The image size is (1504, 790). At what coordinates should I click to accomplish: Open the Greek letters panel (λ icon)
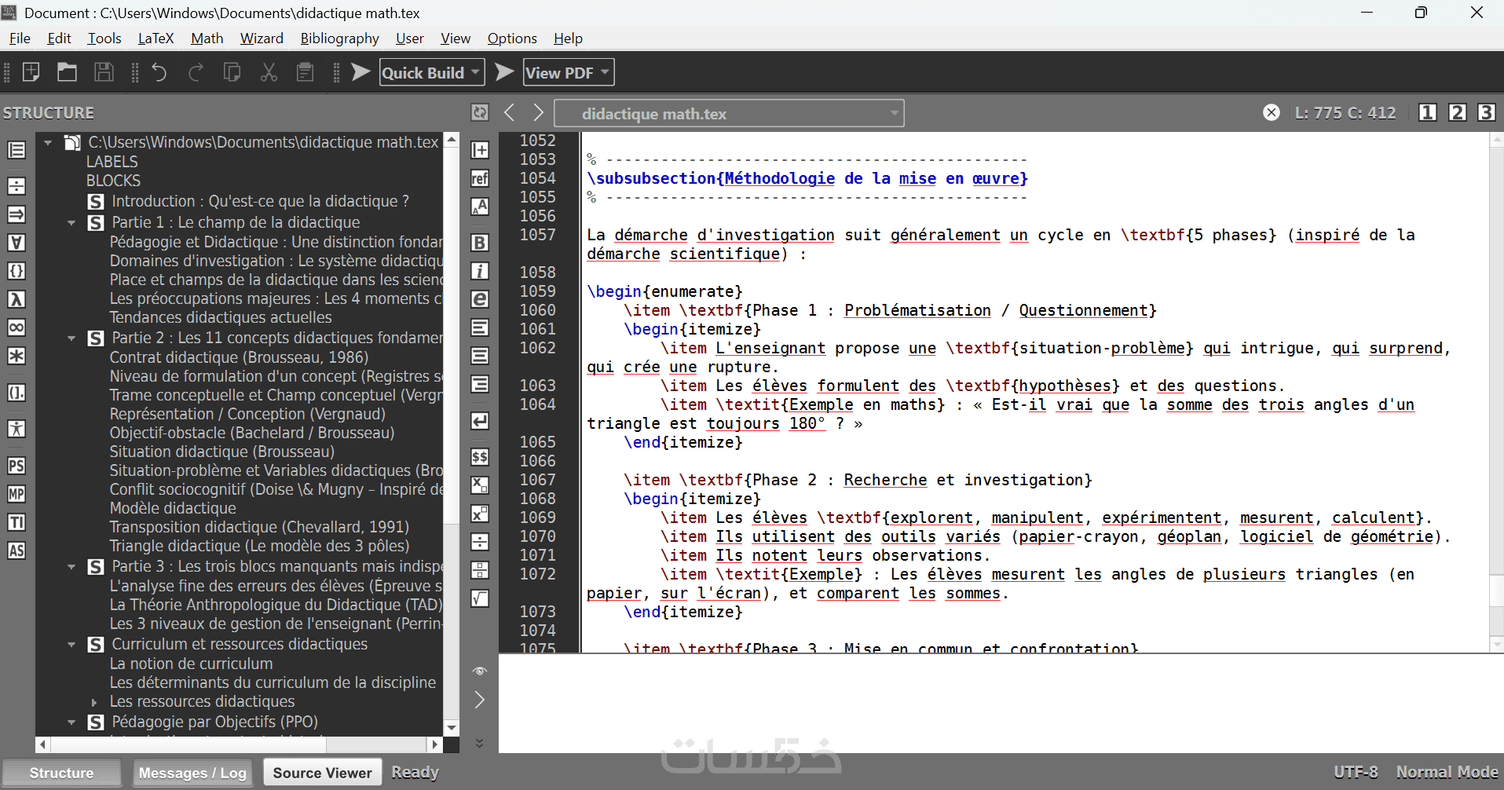[16, 299]
